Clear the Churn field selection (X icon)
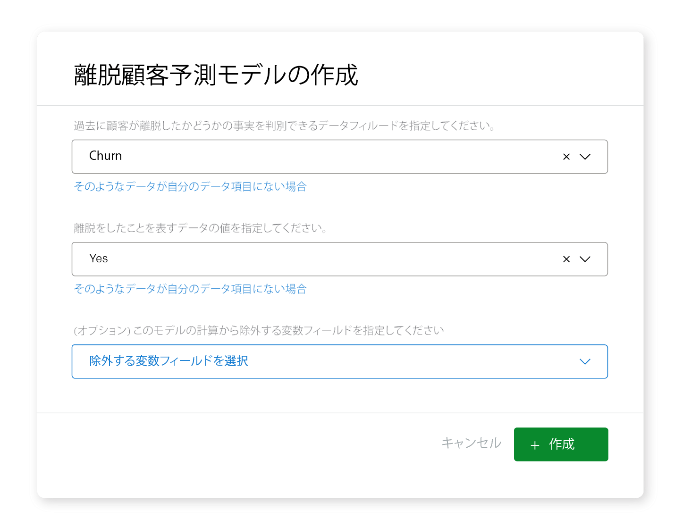This screenshot has height=527, width=674. tap(566, 157)
